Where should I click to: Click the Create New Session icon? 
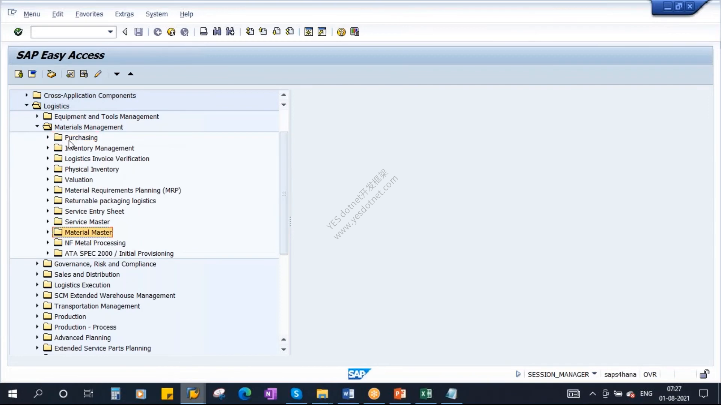309,32
